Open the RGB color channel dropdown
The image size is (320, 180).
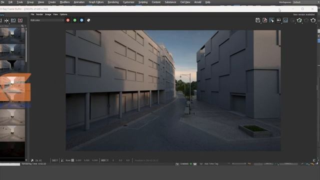[x=47, y=20]
